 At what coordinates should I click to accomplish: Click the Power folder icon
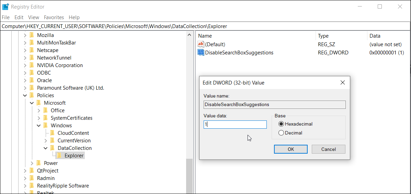point(39,163)
